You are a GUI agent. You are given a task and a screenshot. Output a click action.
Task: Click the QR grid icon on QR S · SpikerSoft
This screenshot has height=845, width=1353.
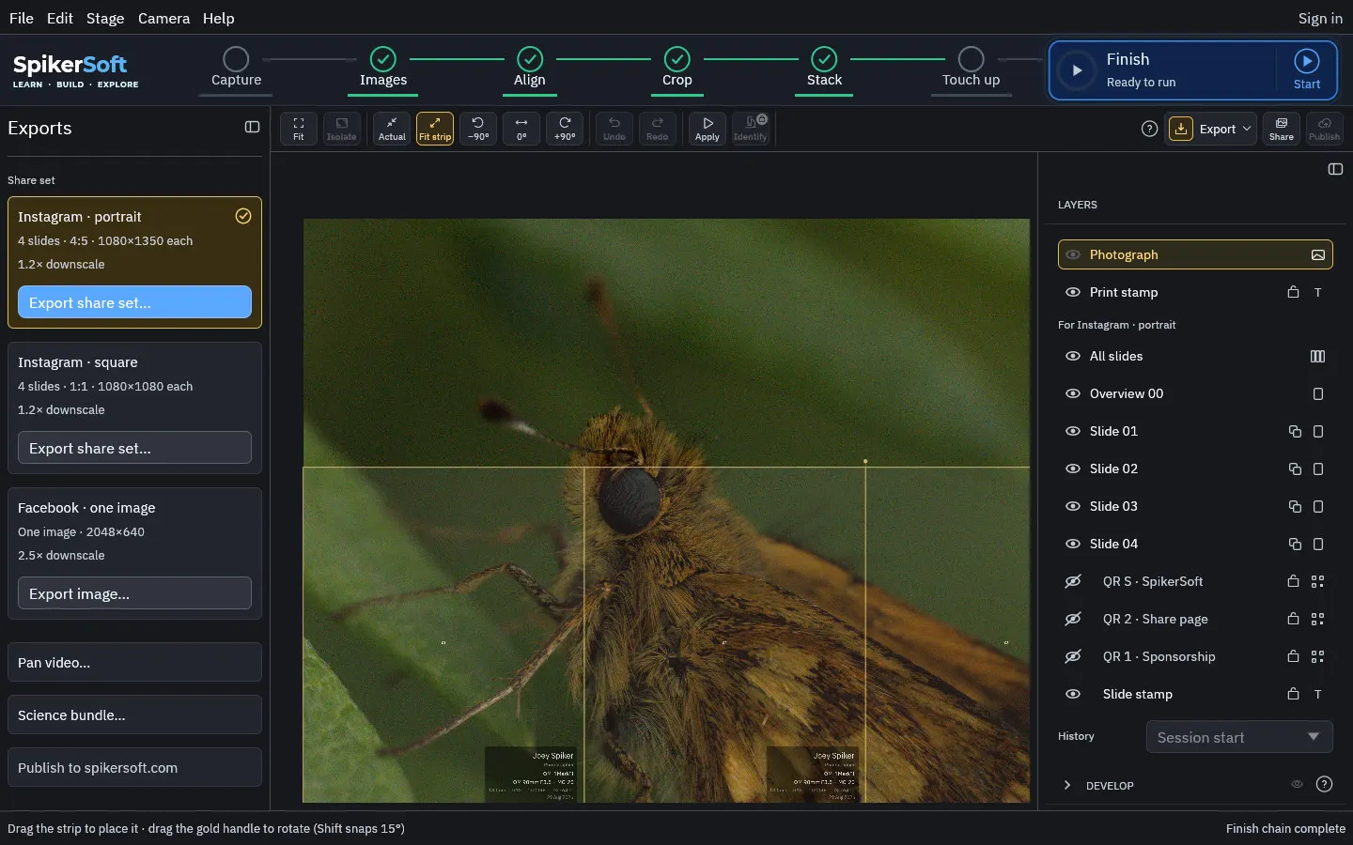(x=1317, y=581)
